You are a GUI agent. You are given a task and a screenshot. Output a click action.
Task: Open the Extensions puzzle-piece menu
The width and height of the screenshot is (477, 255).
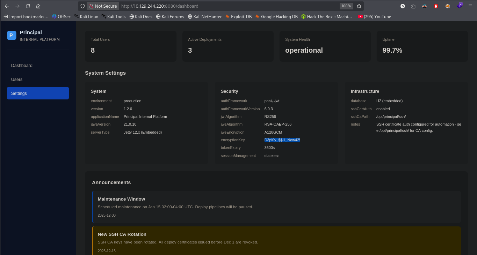pos(413,6)
